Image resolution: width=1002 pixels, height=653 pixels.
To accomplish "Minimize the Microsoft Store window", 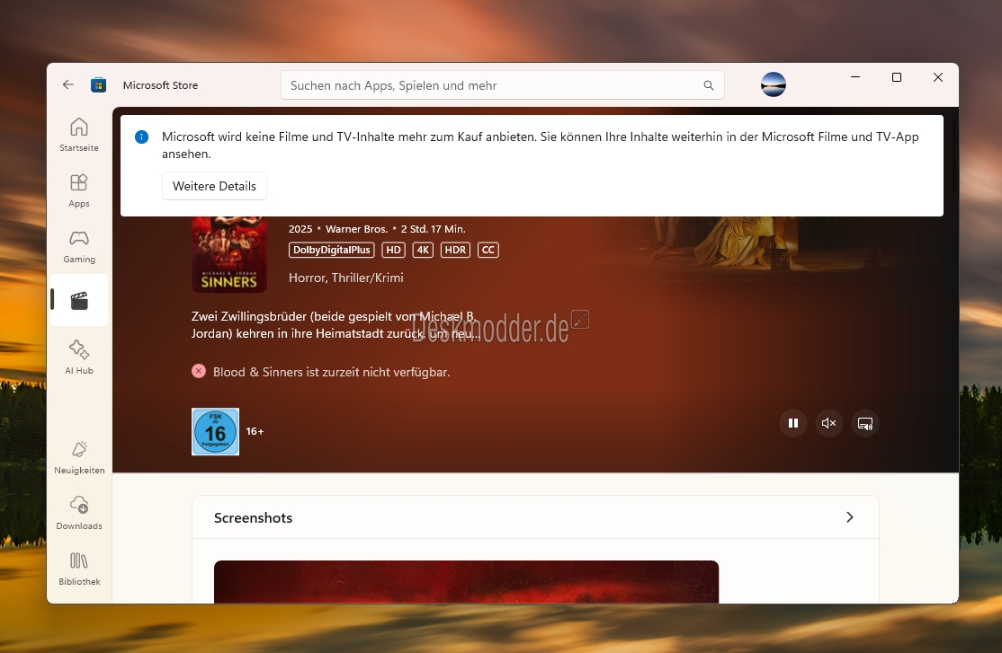I will (x=855, y=77).
